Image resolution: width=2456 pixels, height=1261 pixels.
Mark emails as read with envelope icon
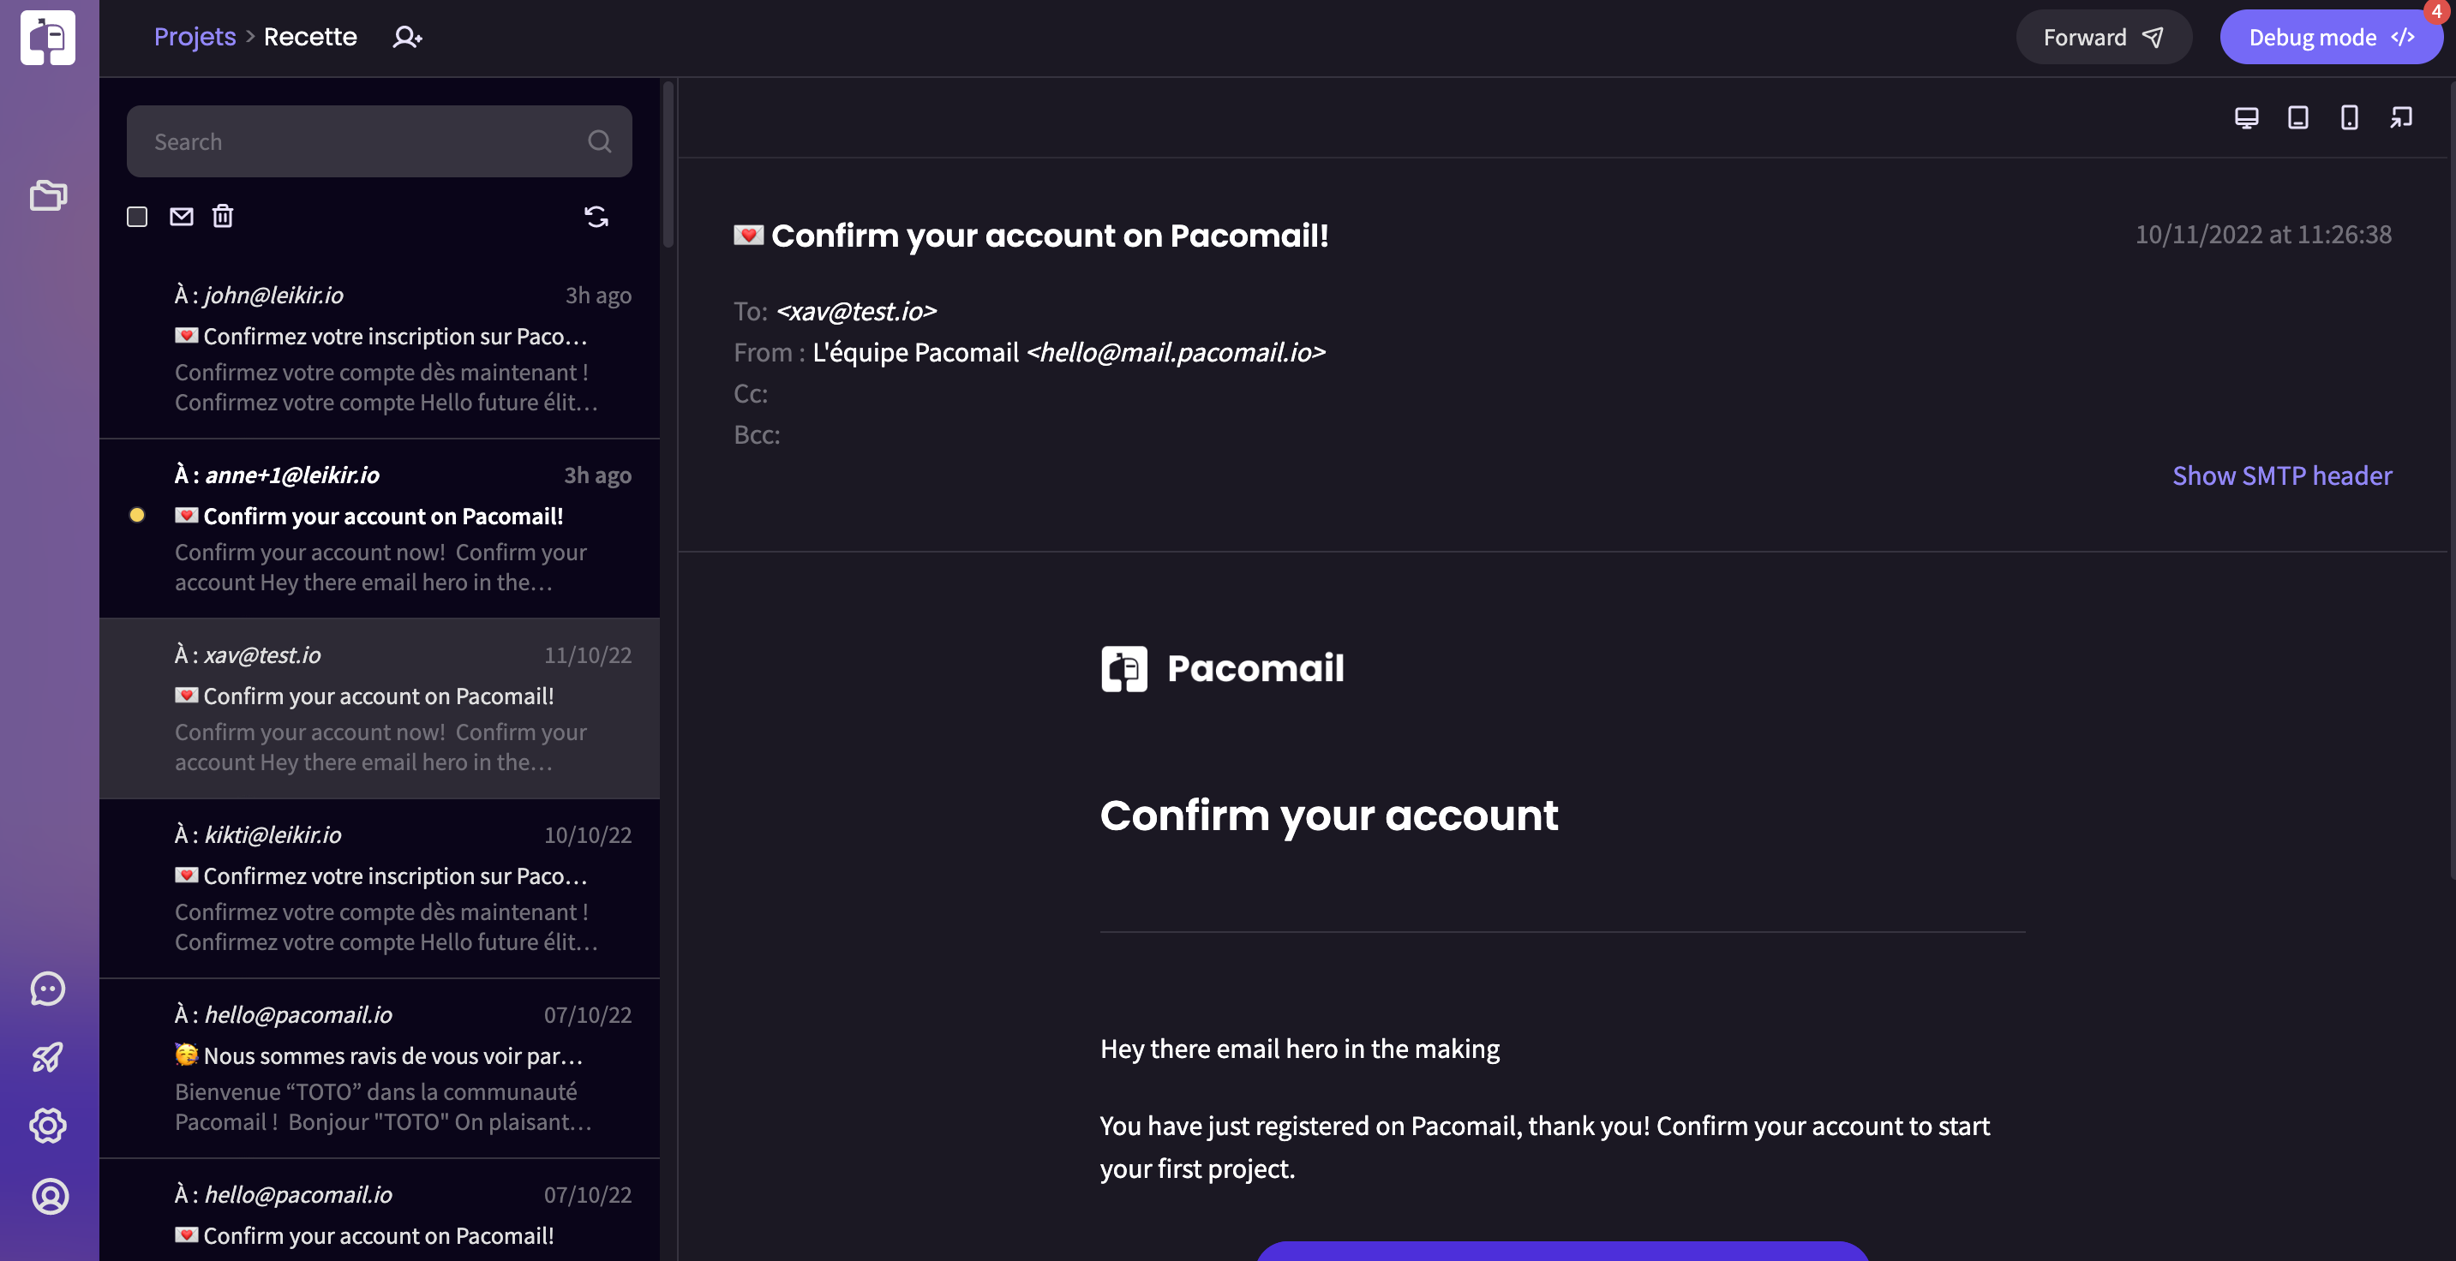[181, 217]
